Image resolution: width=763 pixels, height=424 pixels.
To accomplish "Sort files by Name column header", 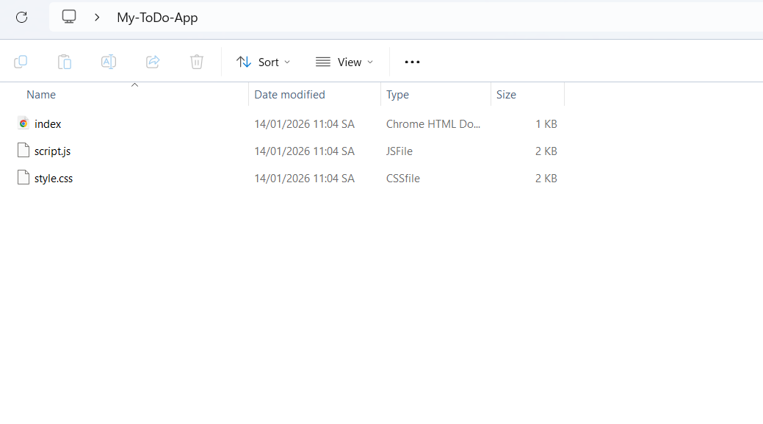I will (41, 94).
